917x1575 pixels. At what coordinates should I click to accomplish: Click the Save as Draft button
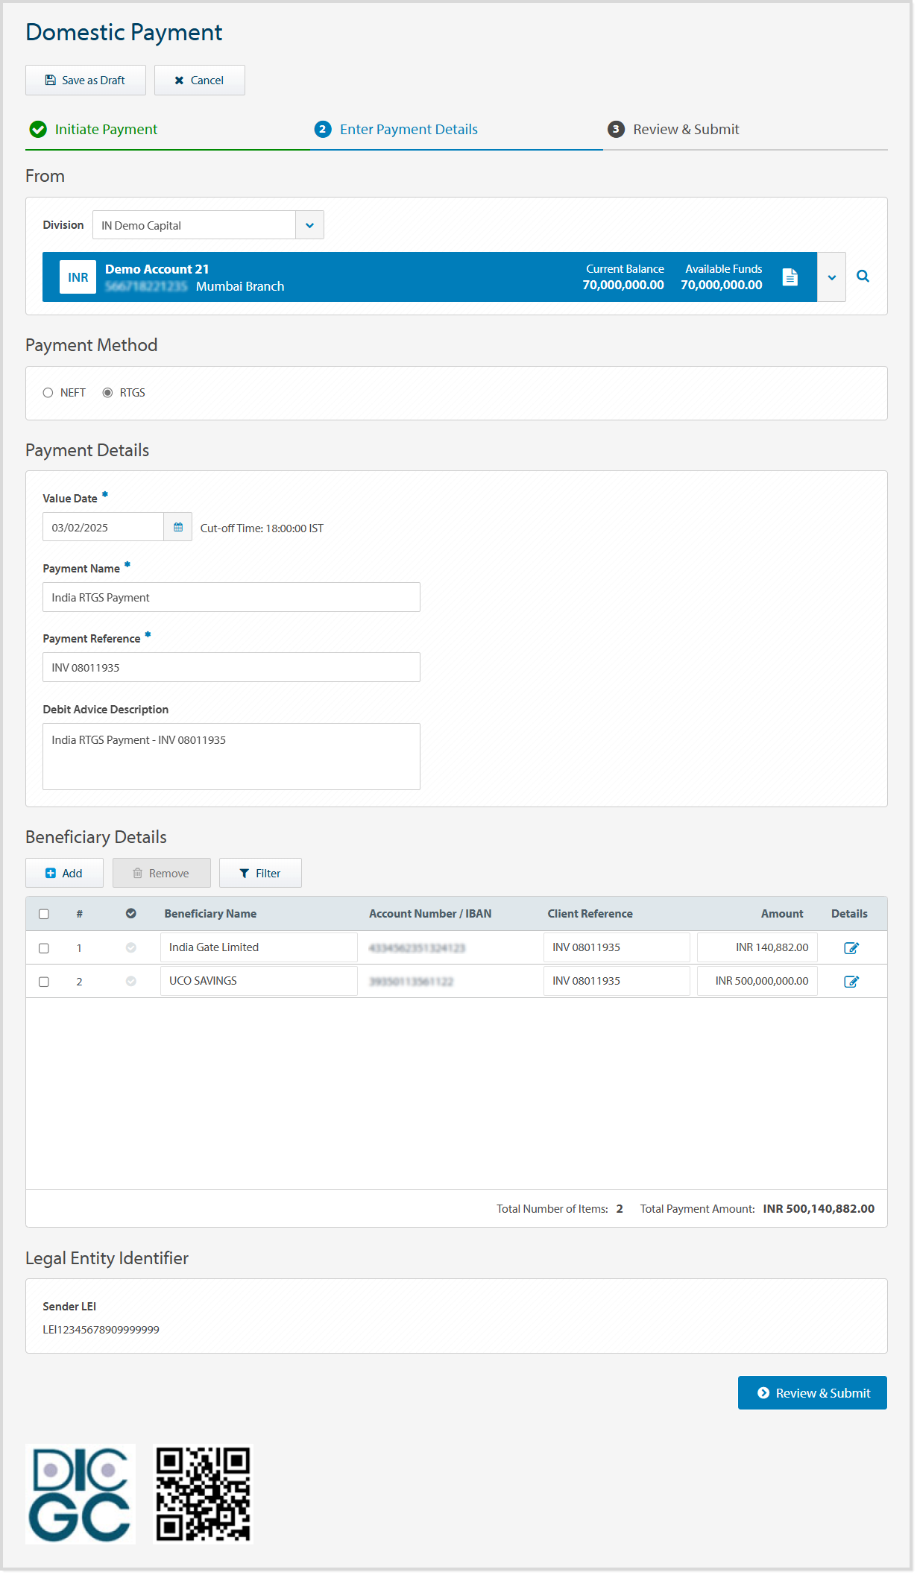coord(86,81)
